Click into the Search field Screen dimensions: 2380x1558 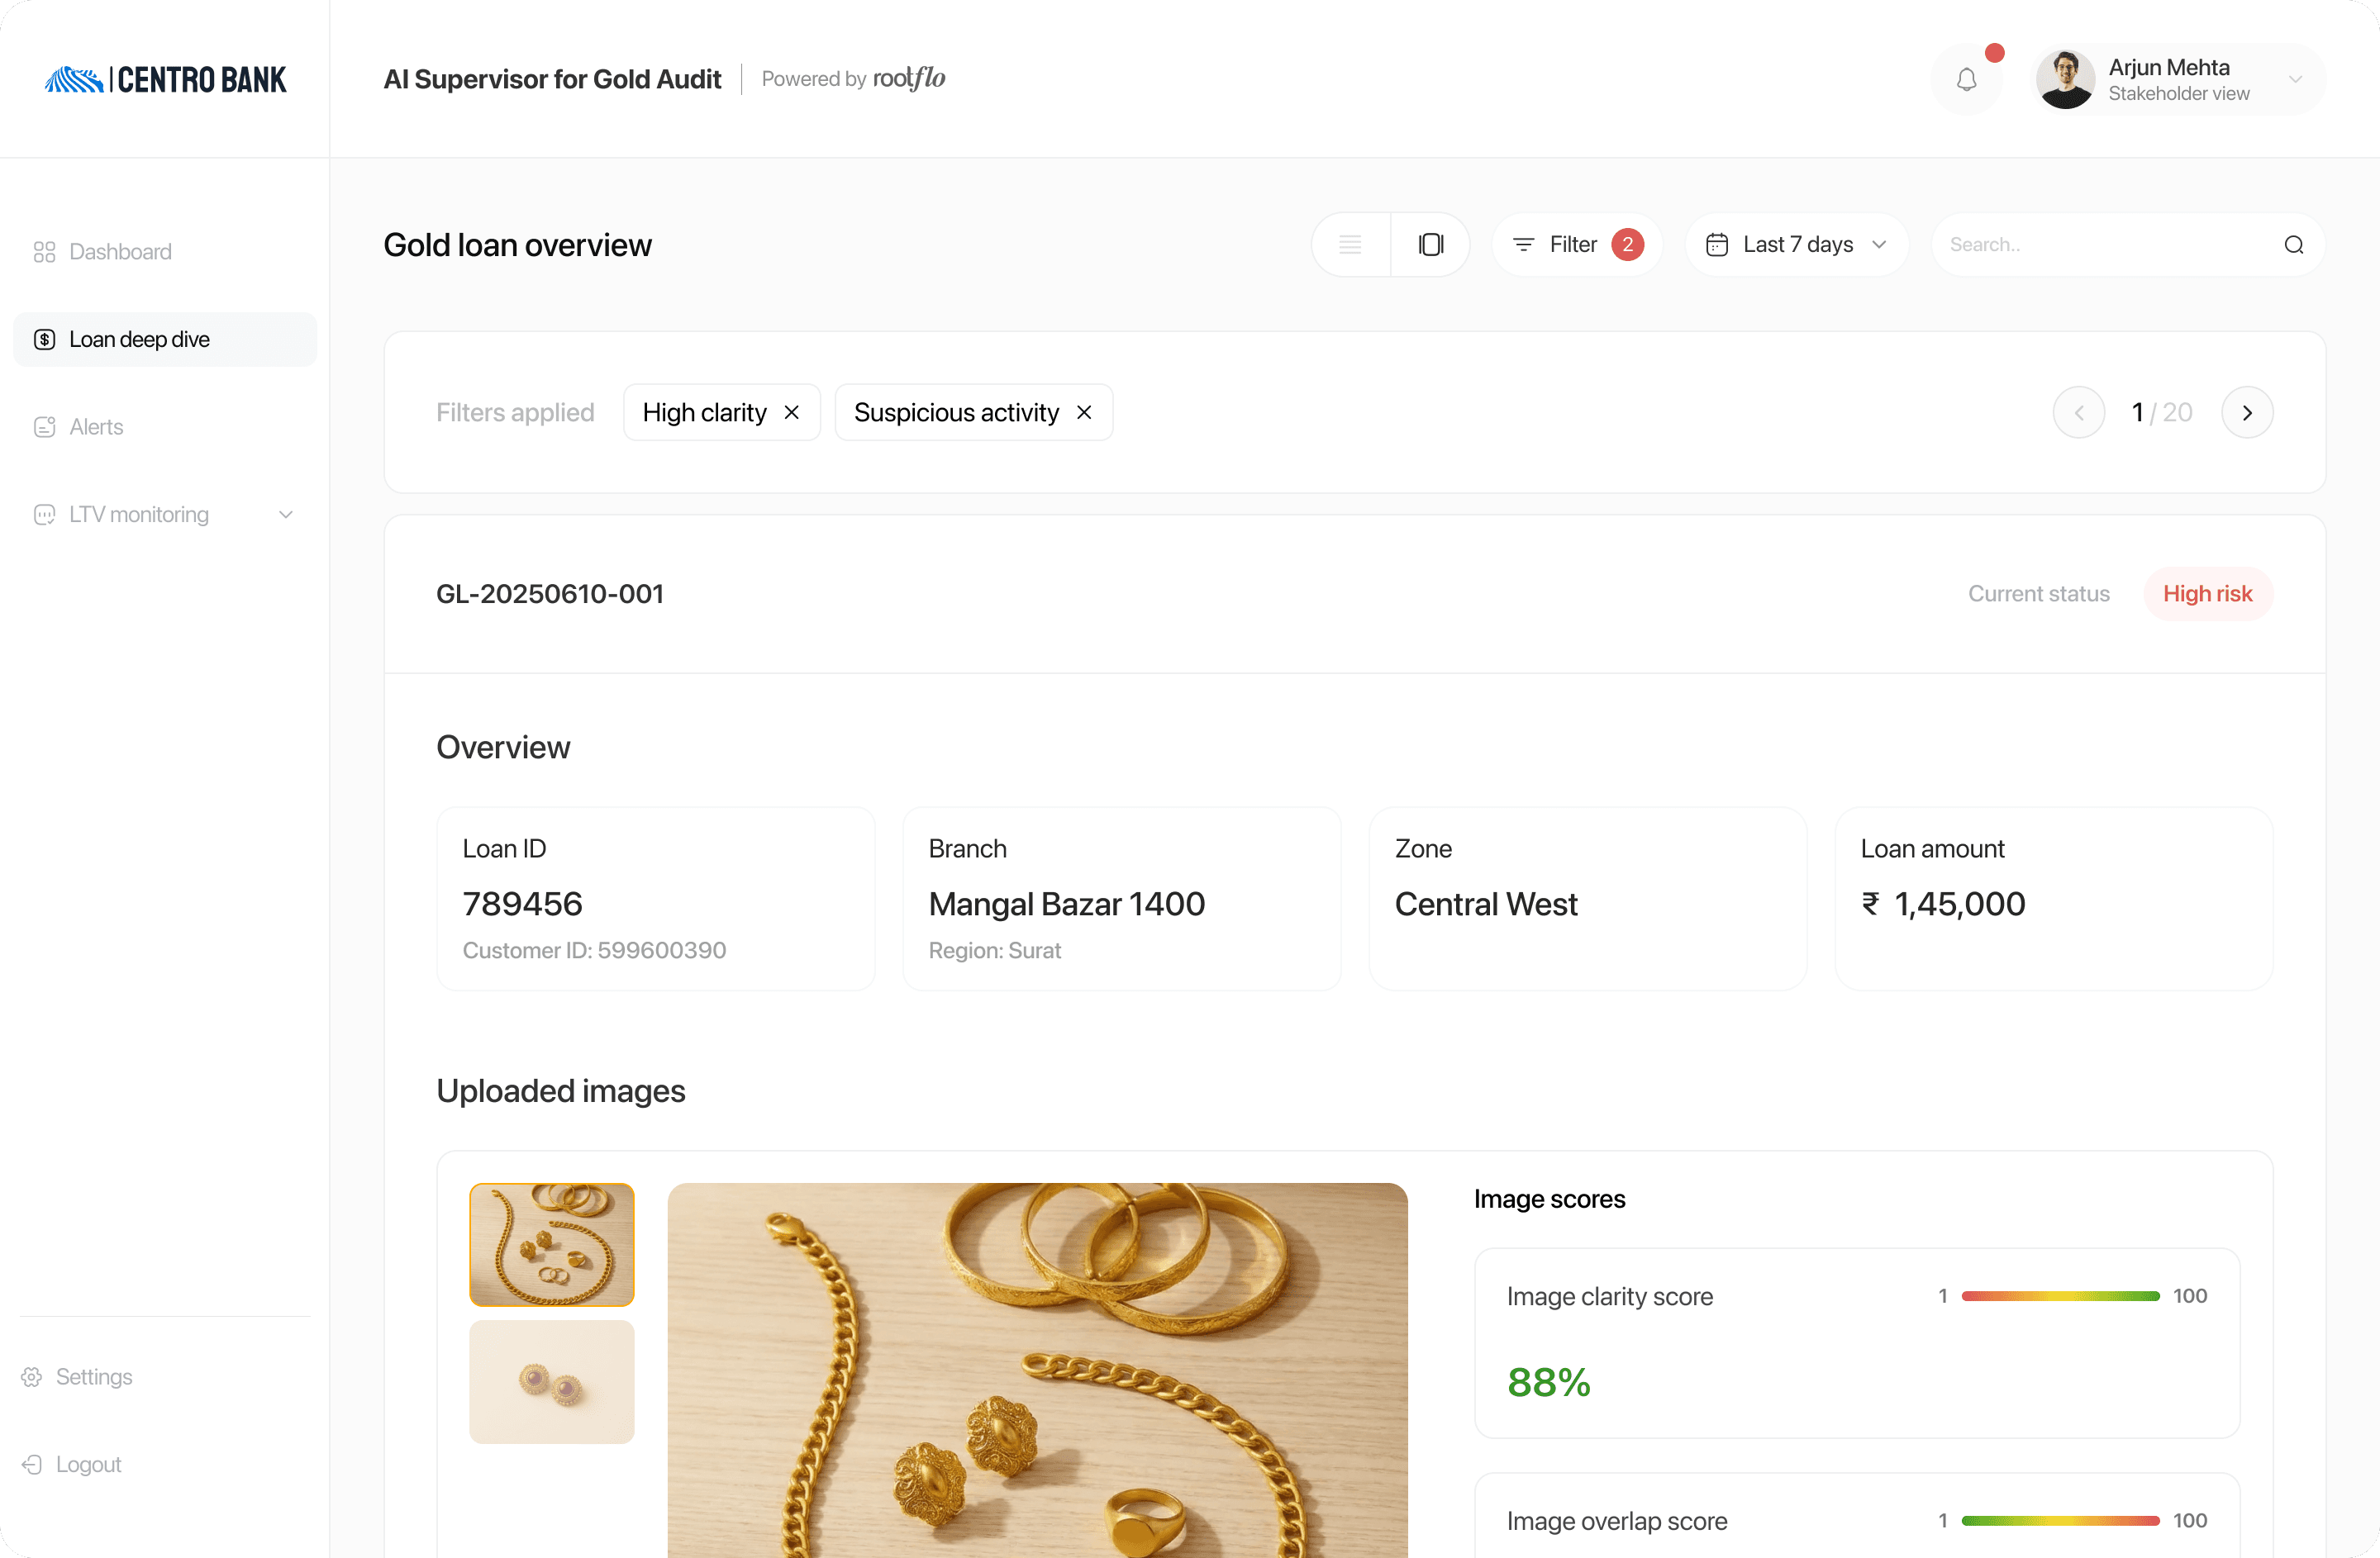pos(2100,245)
